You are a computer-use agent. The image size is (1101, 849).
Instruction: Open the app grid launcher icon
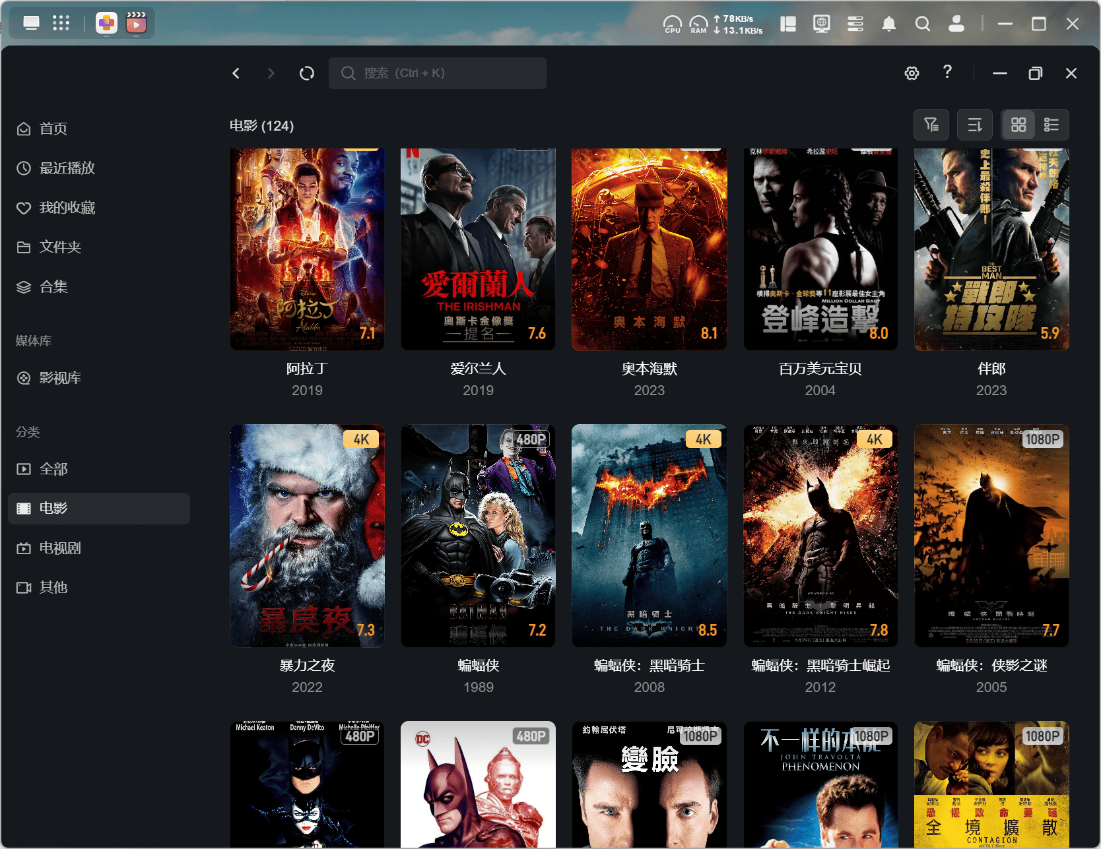(61, 23)
